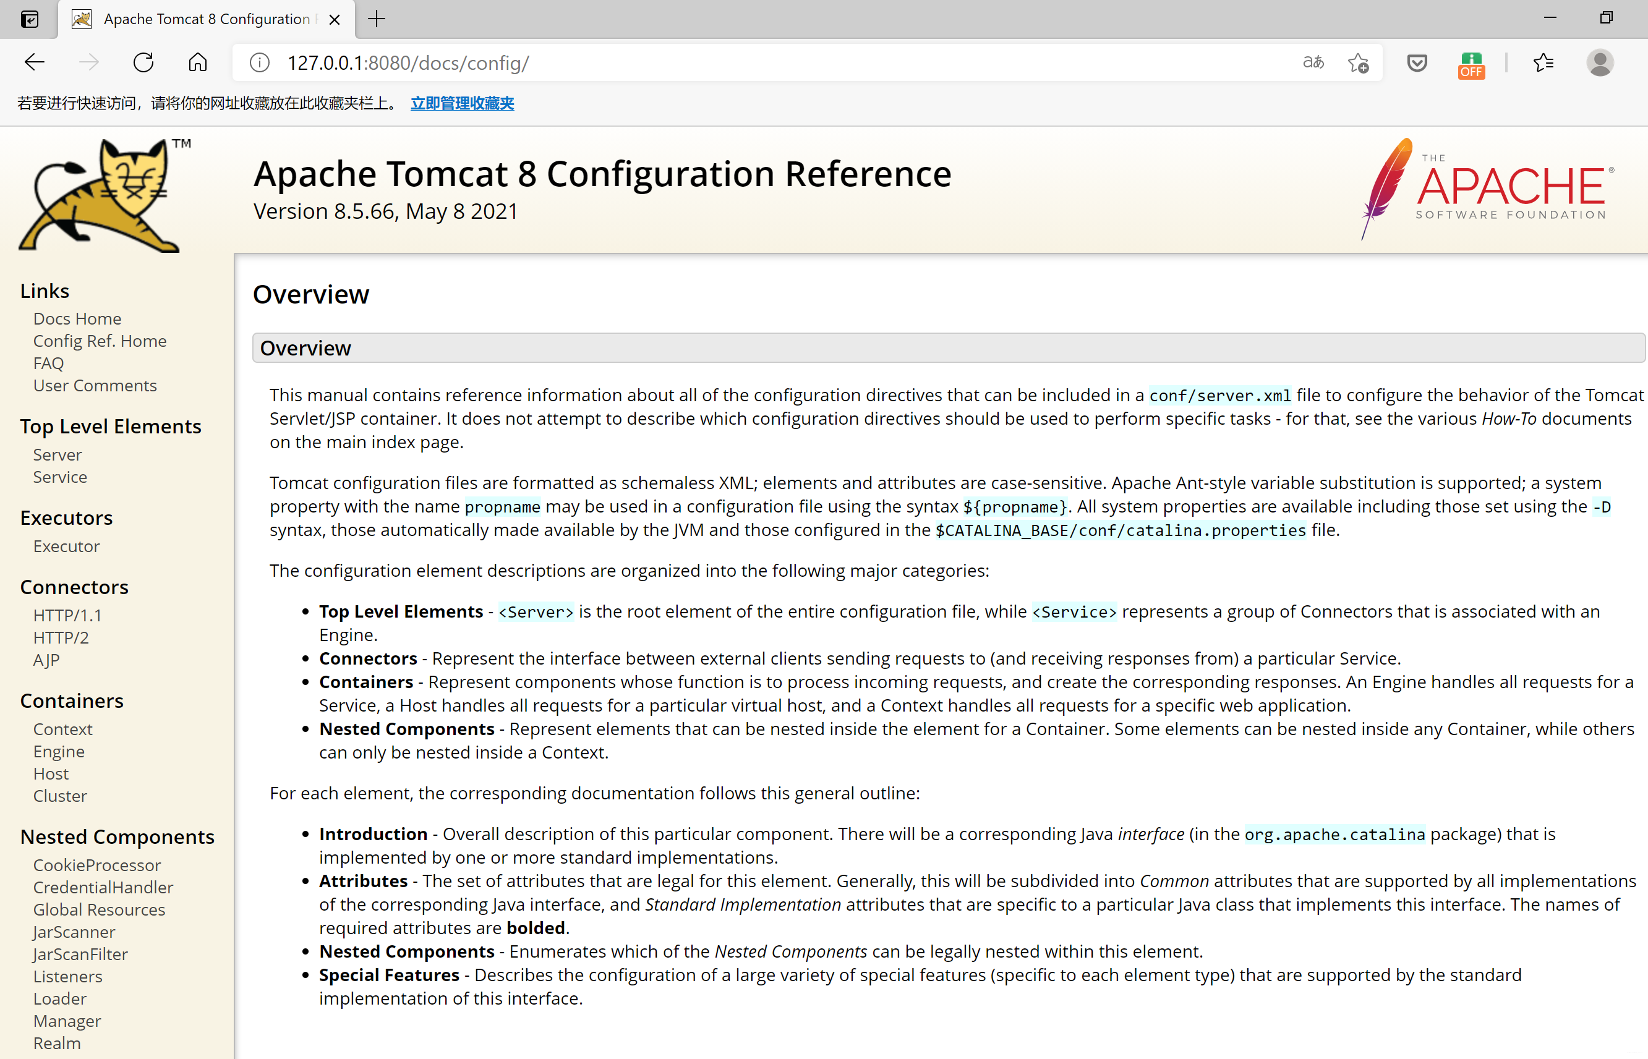Open the Host container page
The height and width of the screenshot is (1059, 1648).
[x=51, y=773]
